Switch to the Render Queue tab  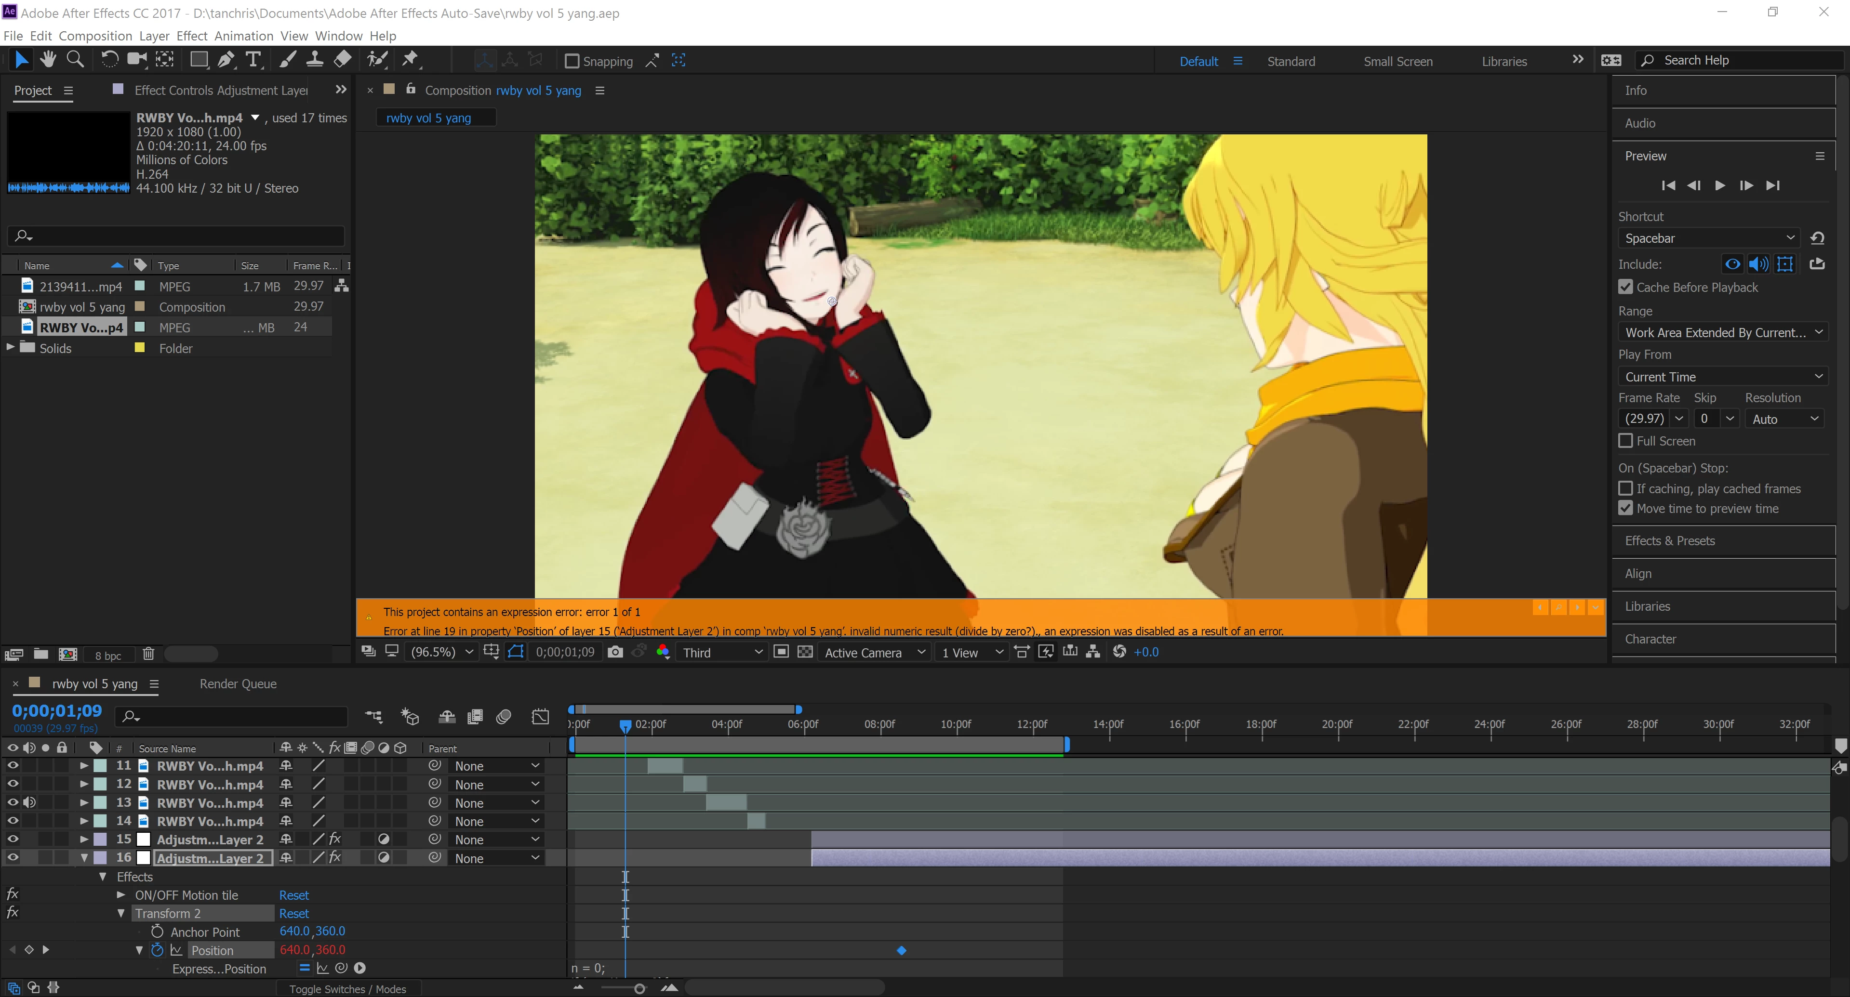(x=238, y=684)
